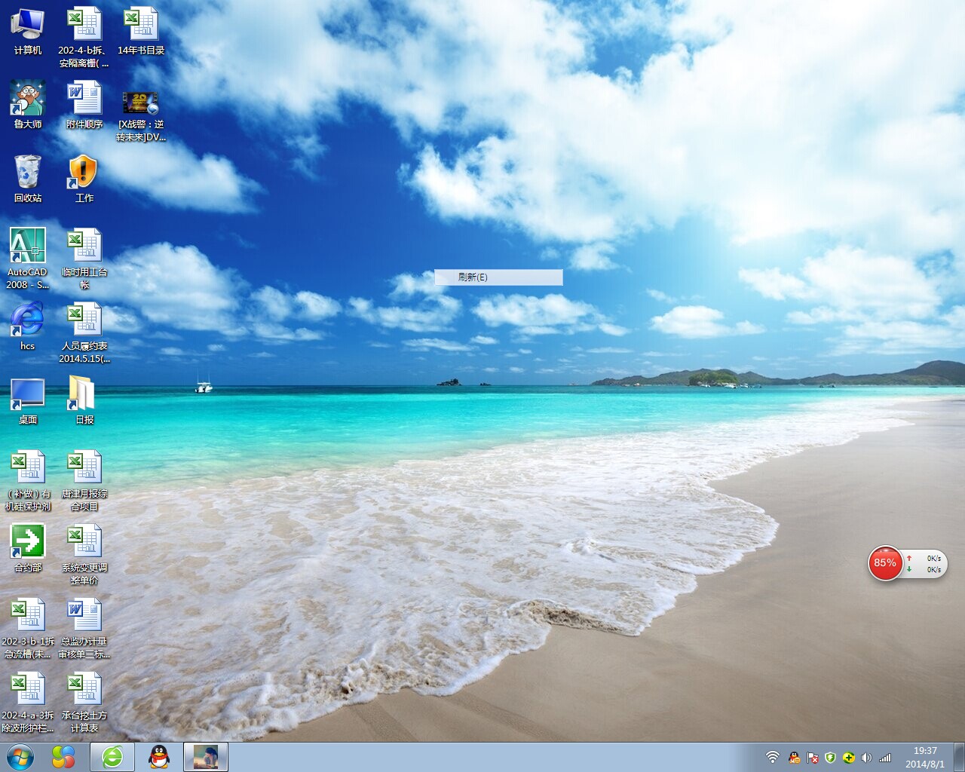965x772 pixels.
Task: Switch to the 360 browser taskbar button
Action: coord(112,757)
